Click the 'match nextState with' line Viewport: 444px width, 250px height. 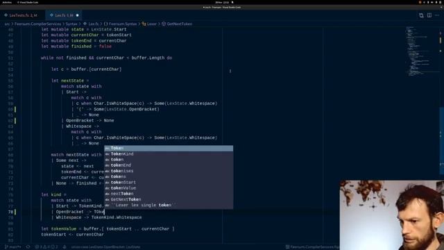point(76,155)
